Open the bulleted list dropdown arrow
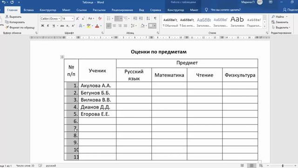The height and width of the screenshot is (168, 298). 113,19
